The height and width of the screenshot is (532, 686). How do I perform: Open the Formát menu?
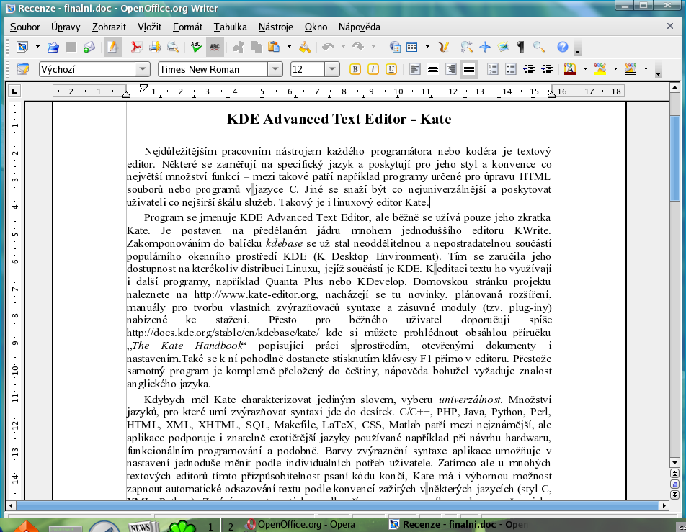187,27
